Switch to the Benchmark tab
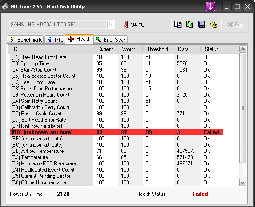 25,40
